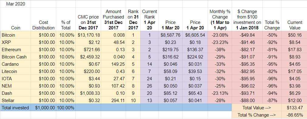The image size is (307, 119).
Task: Click Cardano amount purchased '149.25'
Action: [113, 64]
